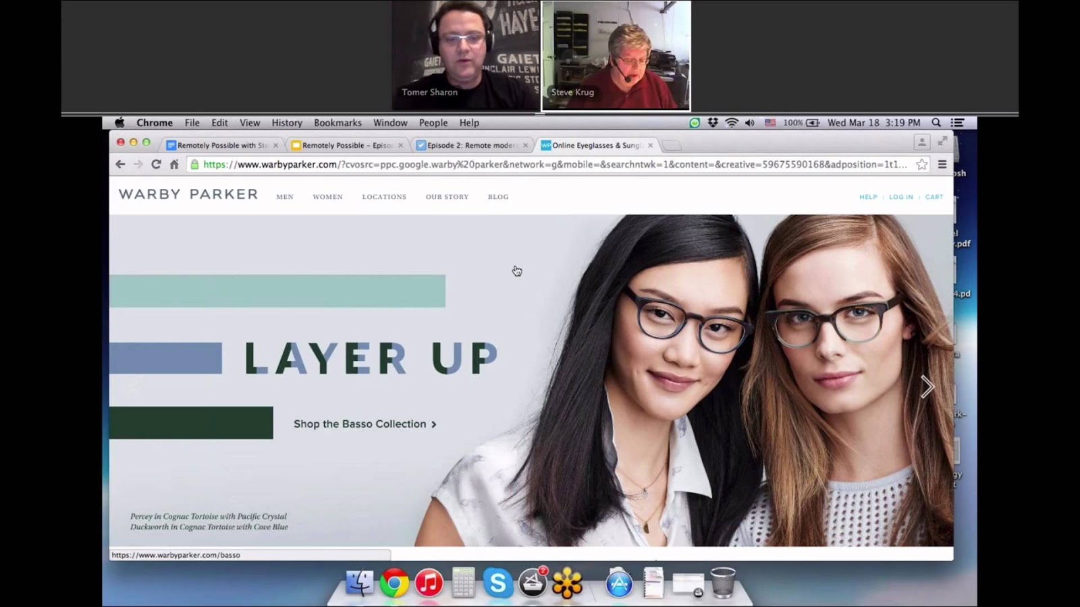Click the volume icon in menu bar

[x=750, y=123]
